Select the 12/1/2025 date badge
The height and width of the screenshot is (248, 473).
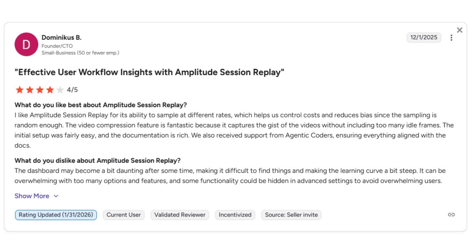[424, 37]
